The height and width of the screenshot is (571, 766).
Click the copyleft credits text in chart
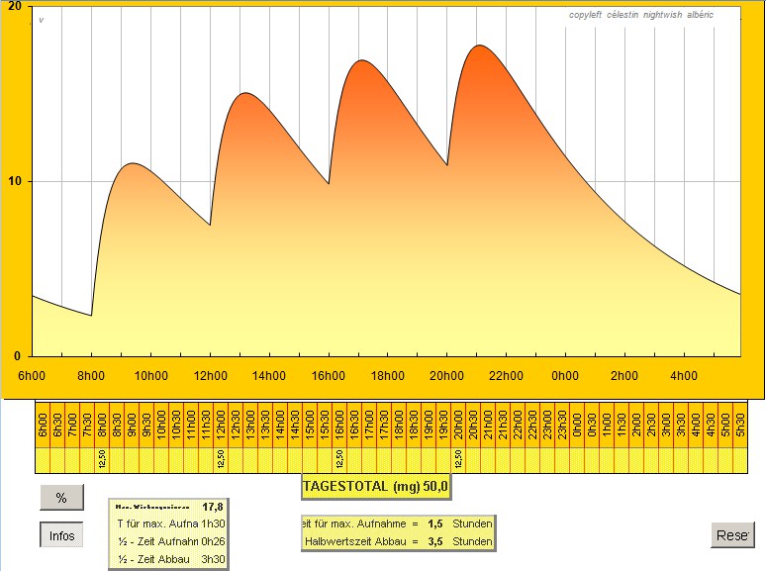[640, 15]
